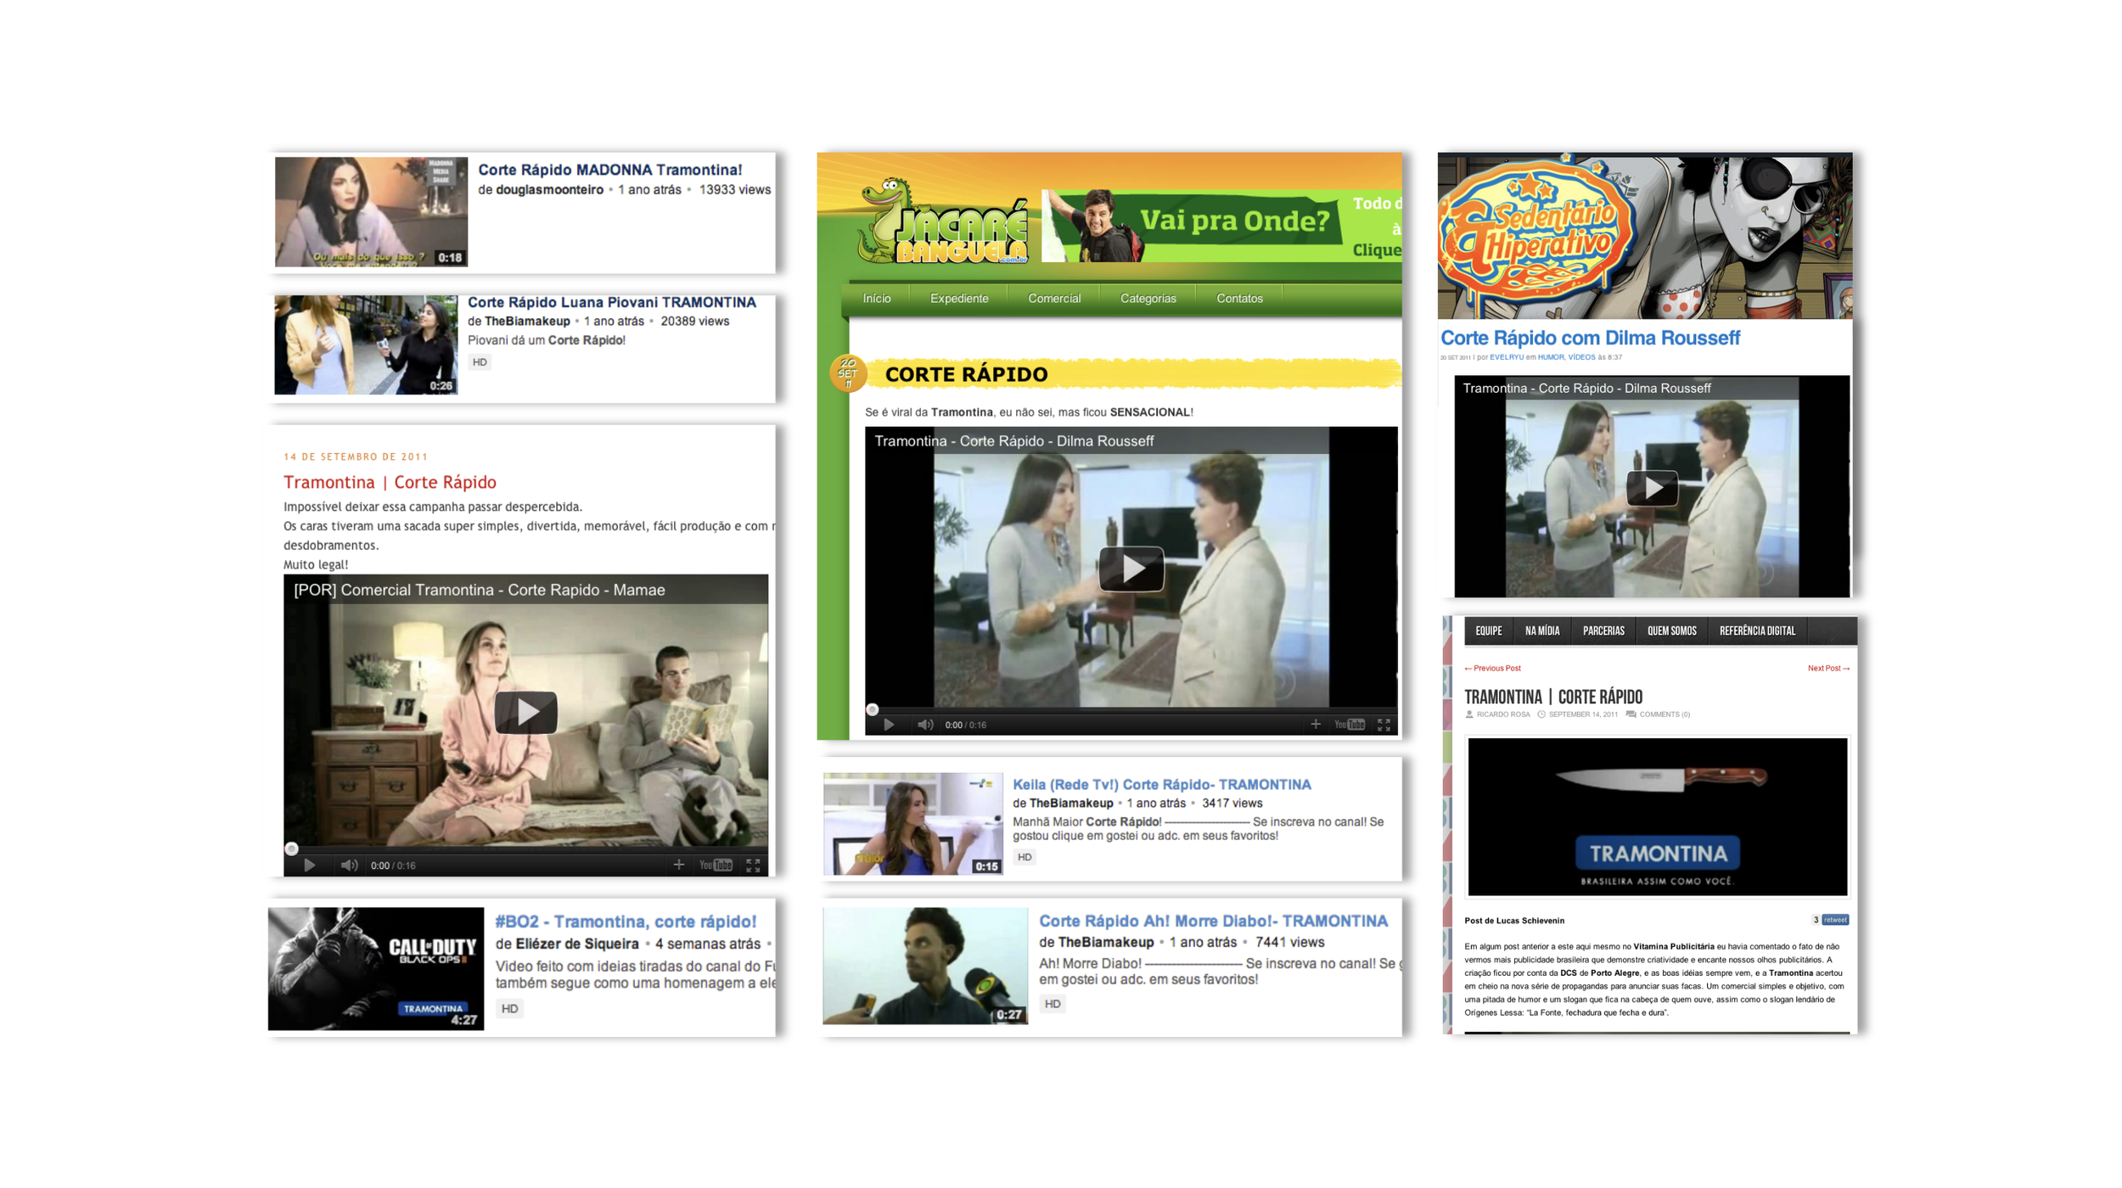This screenshot has height=1188, width=2122.
Task: Toggle fullscreen on the Jacaré Banguela video player
Action: coord(1384,725)
